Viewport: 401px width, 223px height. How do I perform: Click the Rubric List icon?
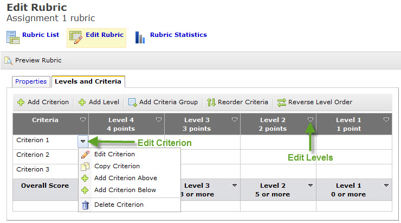(x=13, y=37)
